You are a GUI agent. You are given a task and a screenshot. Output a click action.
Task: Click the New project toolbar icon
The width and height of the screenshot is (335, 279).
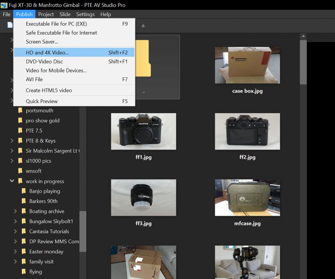tap(10, 25)
